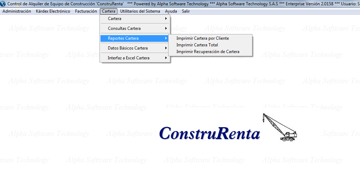Choose Imprimir Cartera por Cliente
Screen dimensions: 360x176
click(x=202, y=38)
